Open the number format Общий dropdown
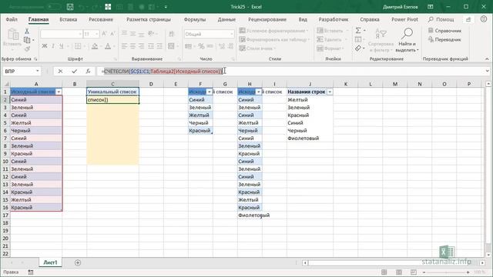 232,34
